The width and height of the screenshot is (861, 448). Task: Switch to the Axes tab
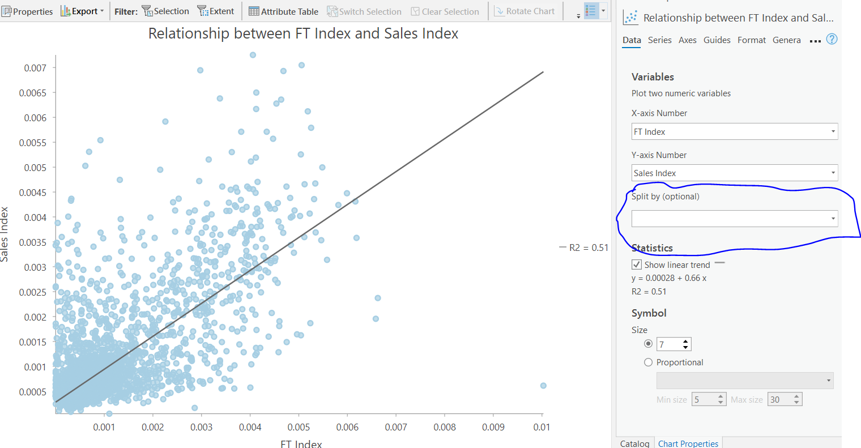pyautogui.click(x=687, y=40)
